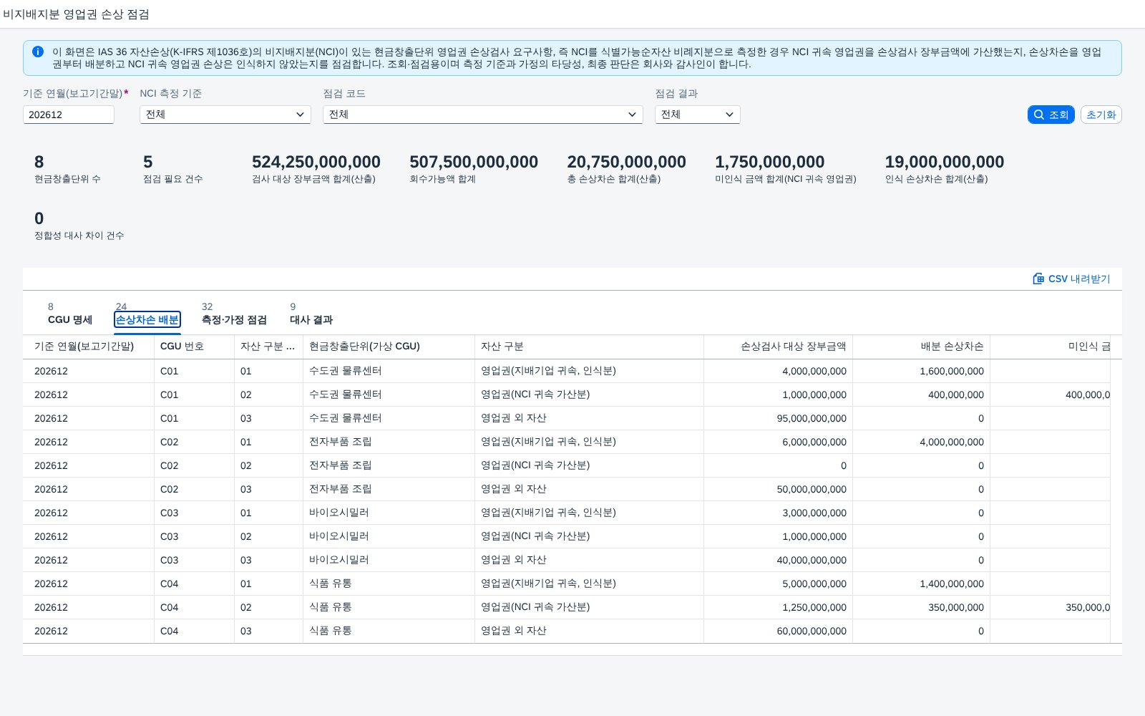Open the 점검 결과 dropdown
Screen dimensions: 1145x716
pos(698,115)
